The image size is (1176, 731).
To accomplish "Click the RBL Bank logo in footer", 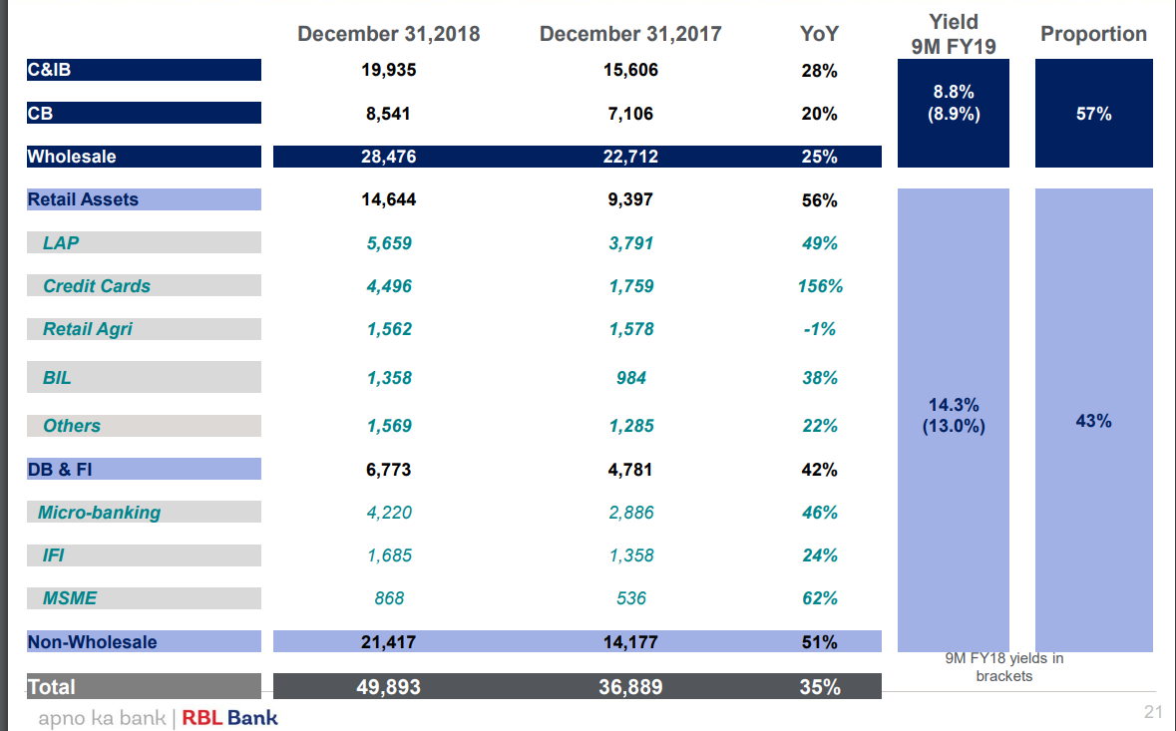I will pyautogui.click(x=229, y=717).
